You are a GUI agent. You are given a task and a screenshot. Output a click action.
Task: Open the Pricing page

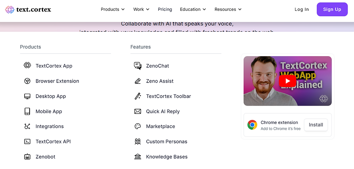click(165, 9)
